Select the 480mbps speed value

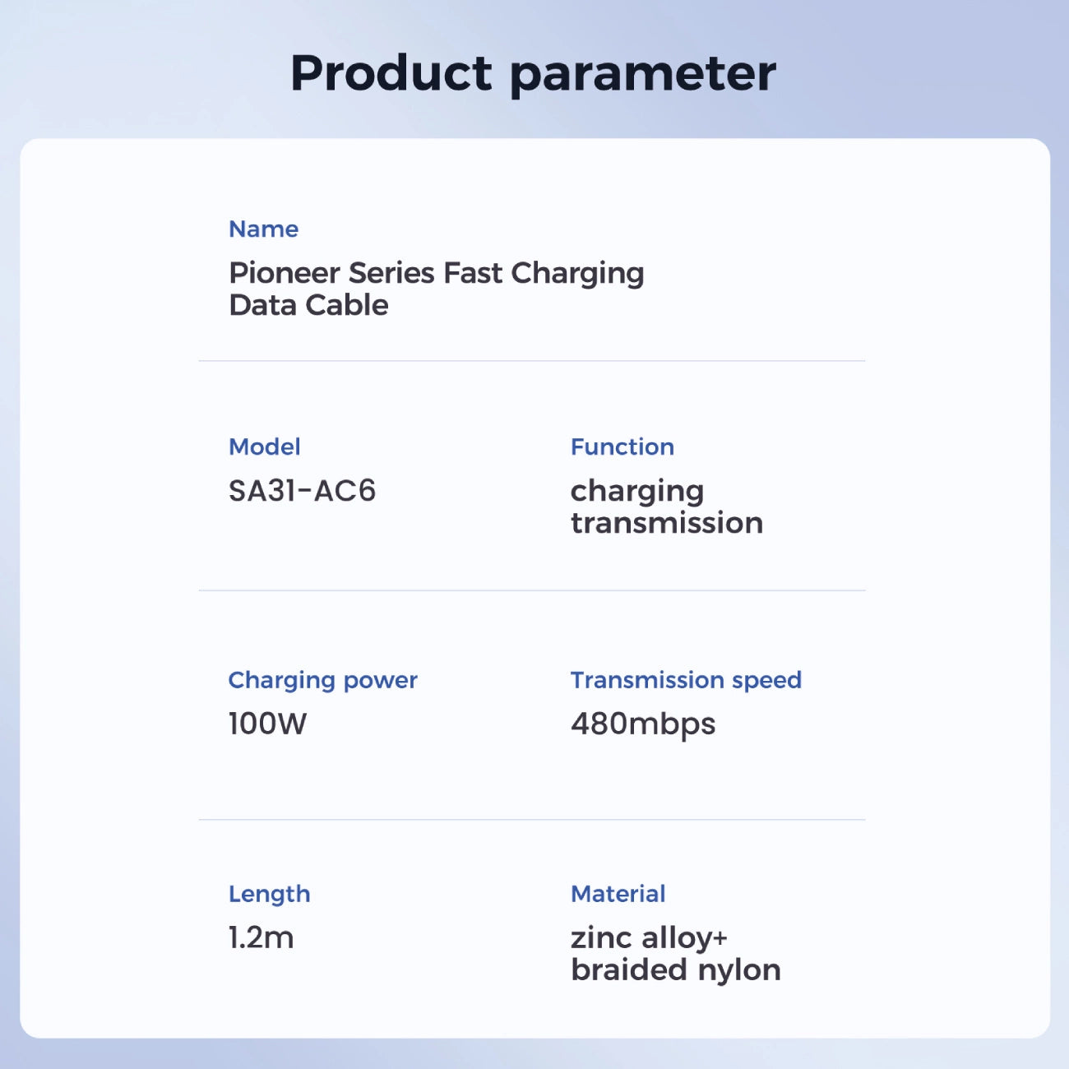click(643, 724)
